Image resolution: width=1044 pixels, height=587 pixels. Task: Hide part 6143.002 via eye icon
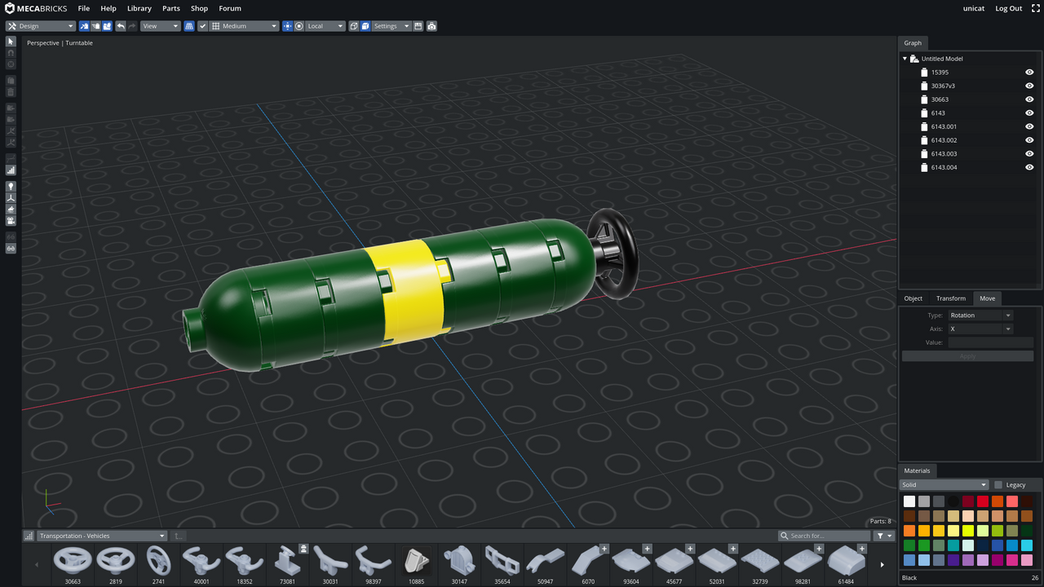coord(1029,140)
